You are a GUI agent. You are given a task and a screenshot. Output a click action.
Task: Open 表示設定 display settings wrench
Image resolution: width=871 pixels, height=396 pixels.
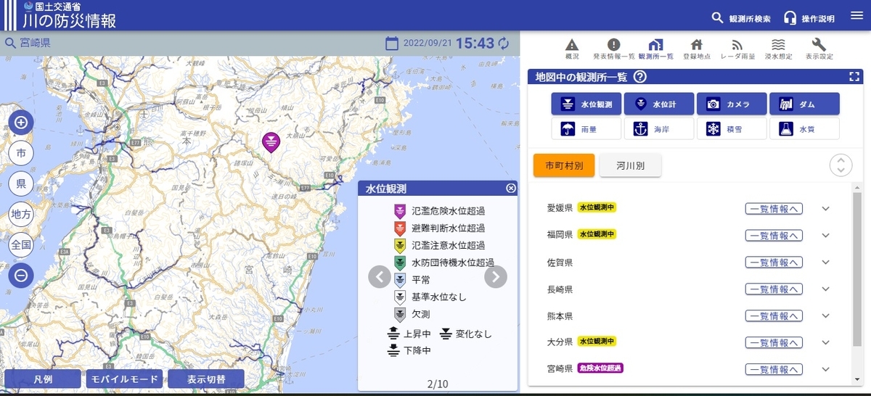[819, 49]
